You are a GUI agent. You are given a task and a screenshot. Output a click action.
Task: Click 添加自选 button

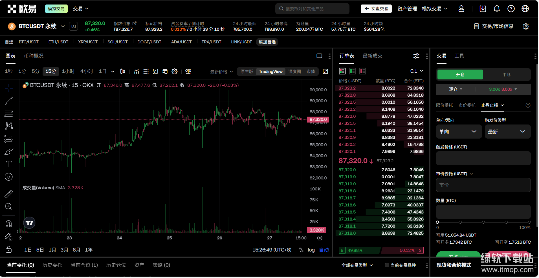point(267,42)
